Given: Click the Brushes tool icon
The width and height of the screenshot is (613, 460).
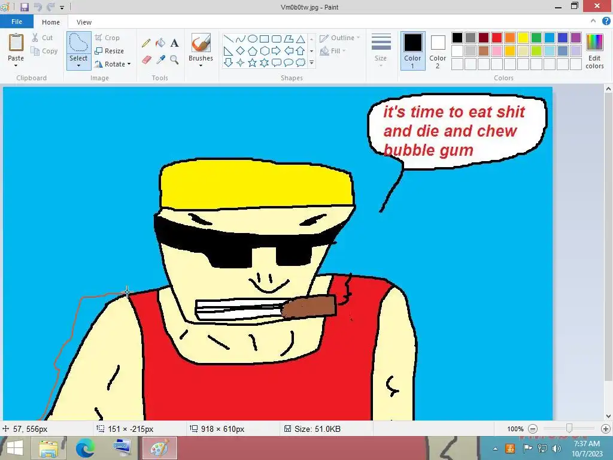Looking at the screenshot, I should point(201,43).
